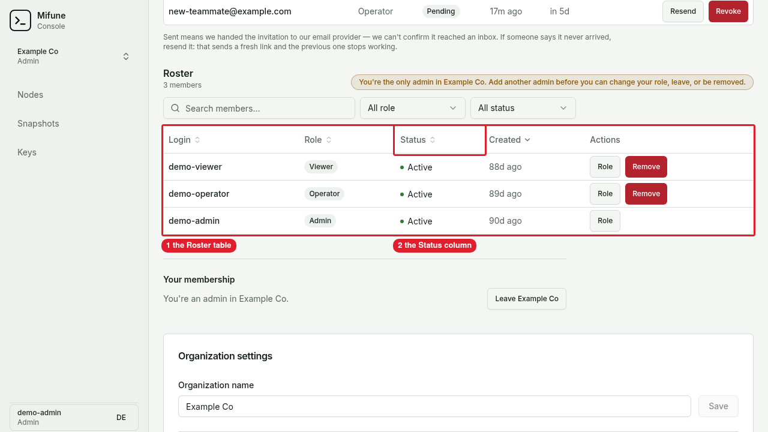Click the 88d ago created value
The image size is (768, 432).
(x=505, y=167)
